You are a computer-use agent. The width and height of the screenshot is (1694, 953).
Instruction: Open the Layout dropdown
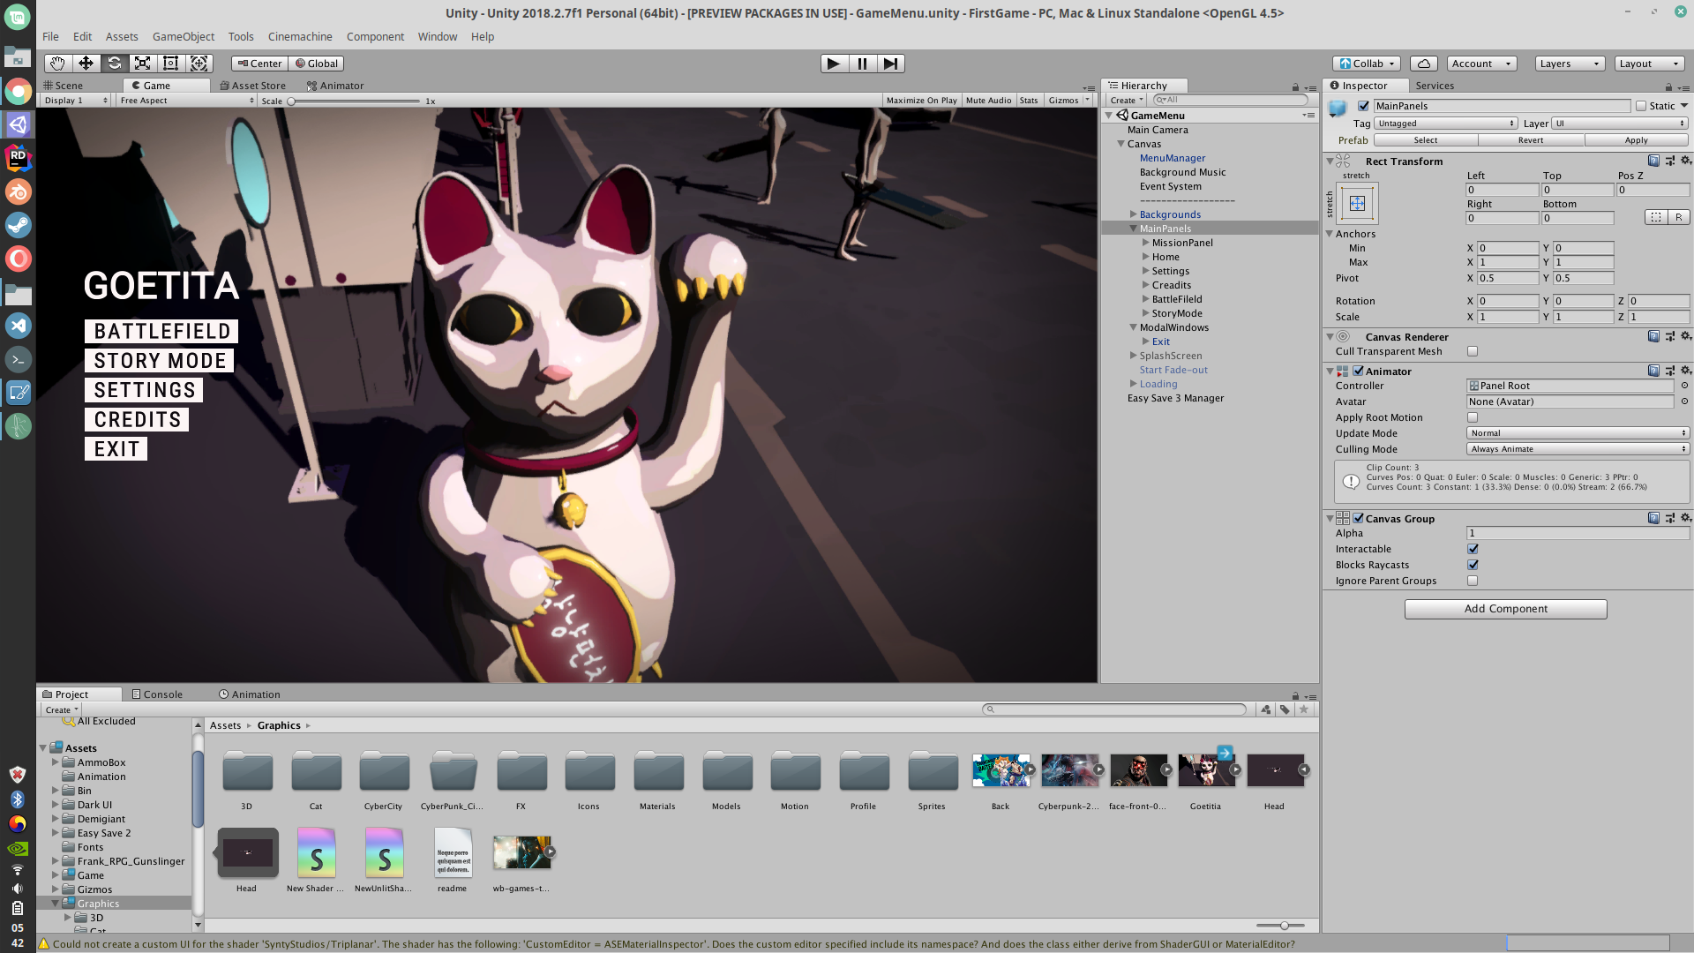point(1649,64)
